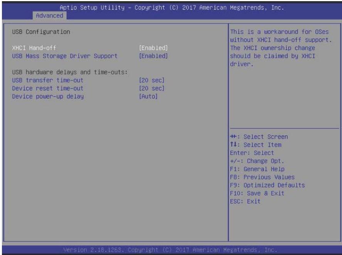Click the up-down arrows Select Item icon

[233, 144]
